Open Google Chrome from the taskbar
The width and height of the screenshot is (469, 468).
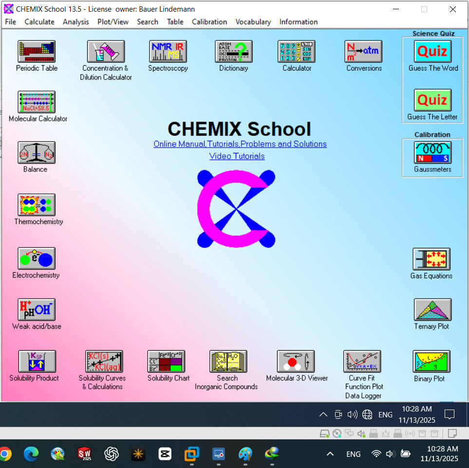coord(4,454)
